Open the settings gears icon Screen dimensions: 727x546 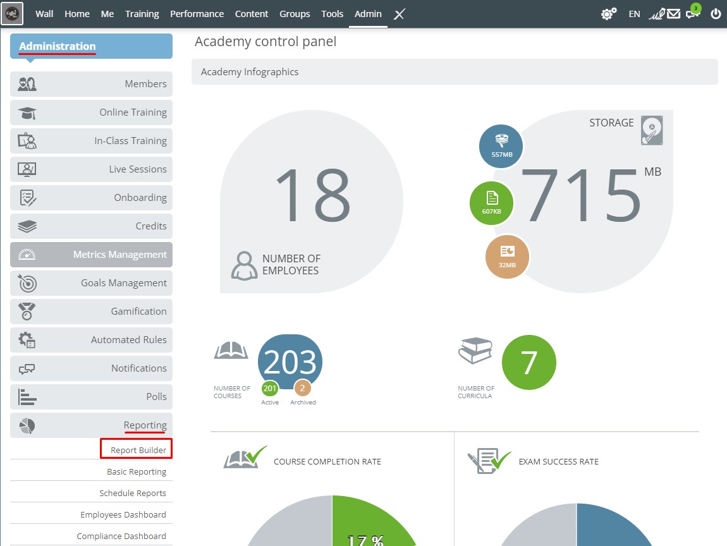tap(609, 14)
